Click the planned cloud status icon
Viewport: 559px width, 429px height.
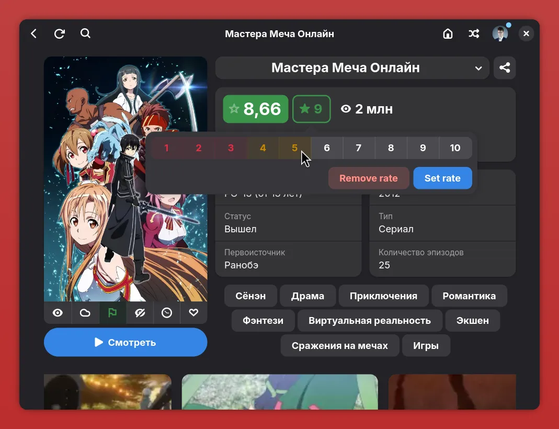tap(85, 313)
